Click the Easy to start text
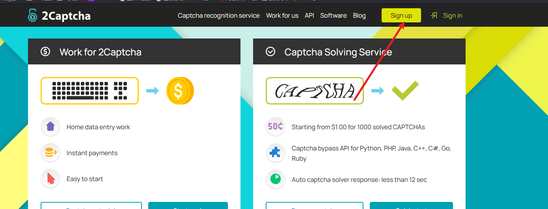The image size is (548, 209). tap(85, 179)
